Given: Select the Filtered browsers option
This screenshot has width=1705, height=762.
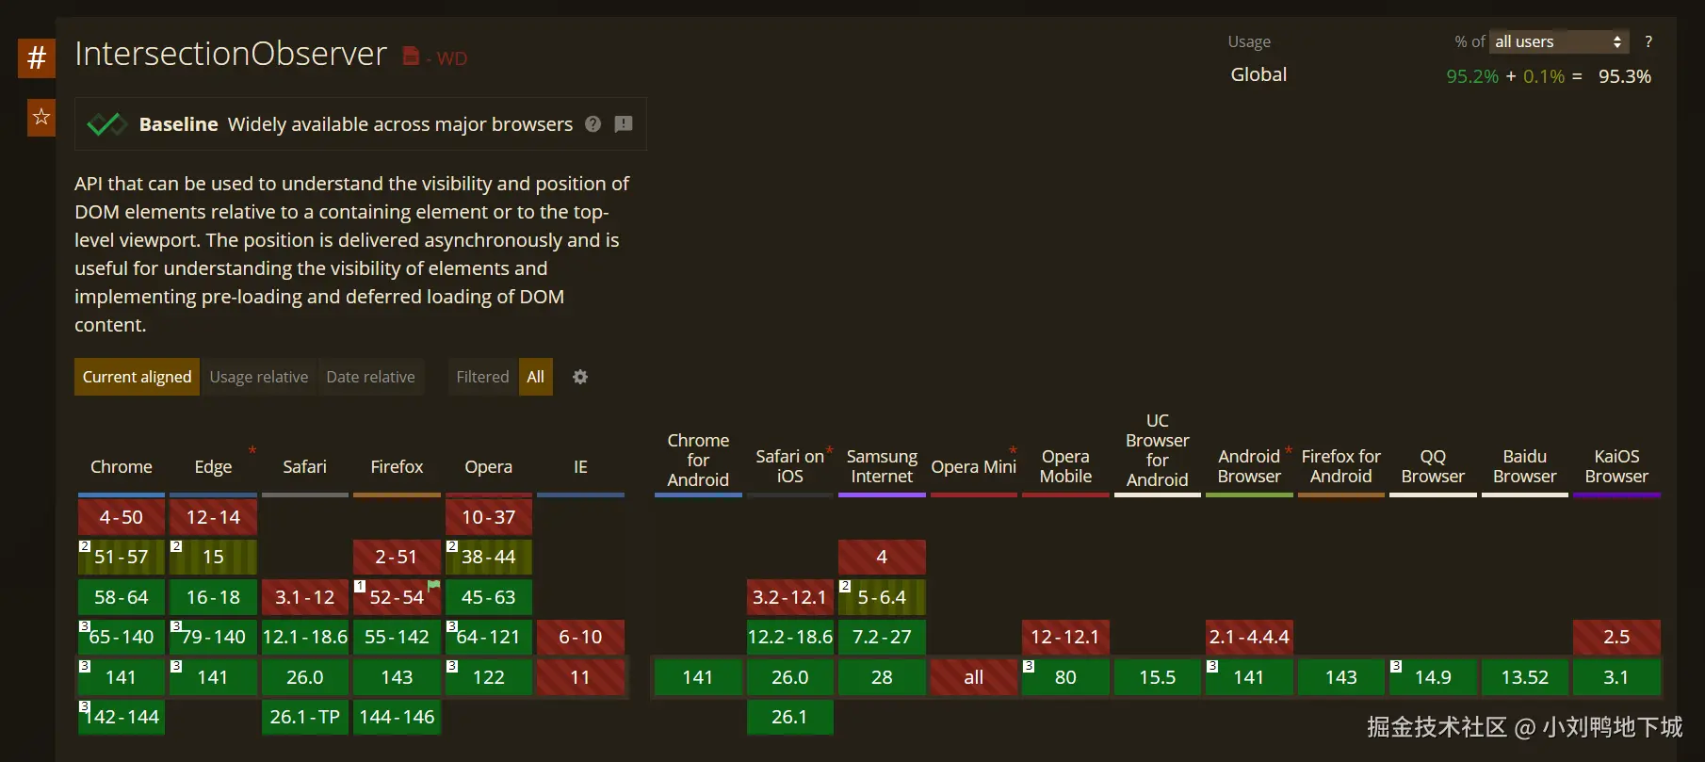Looking at the screenshot, I should [482, 377].
